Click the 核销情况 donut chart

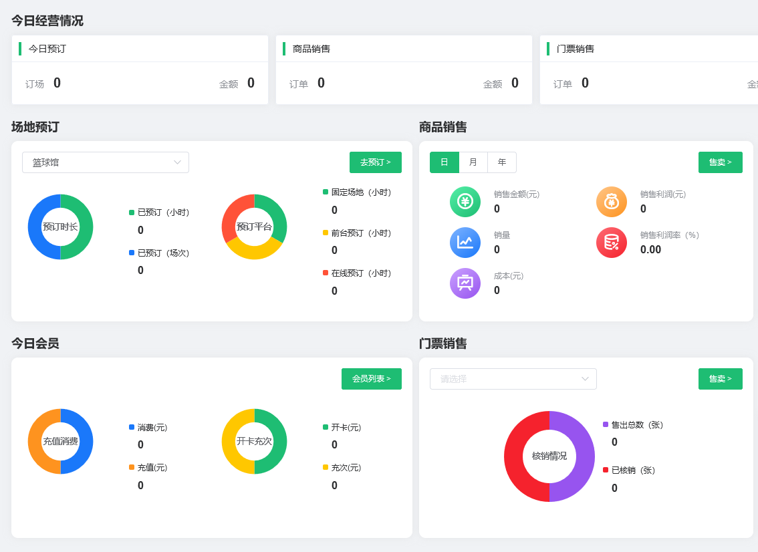point(549,456)
